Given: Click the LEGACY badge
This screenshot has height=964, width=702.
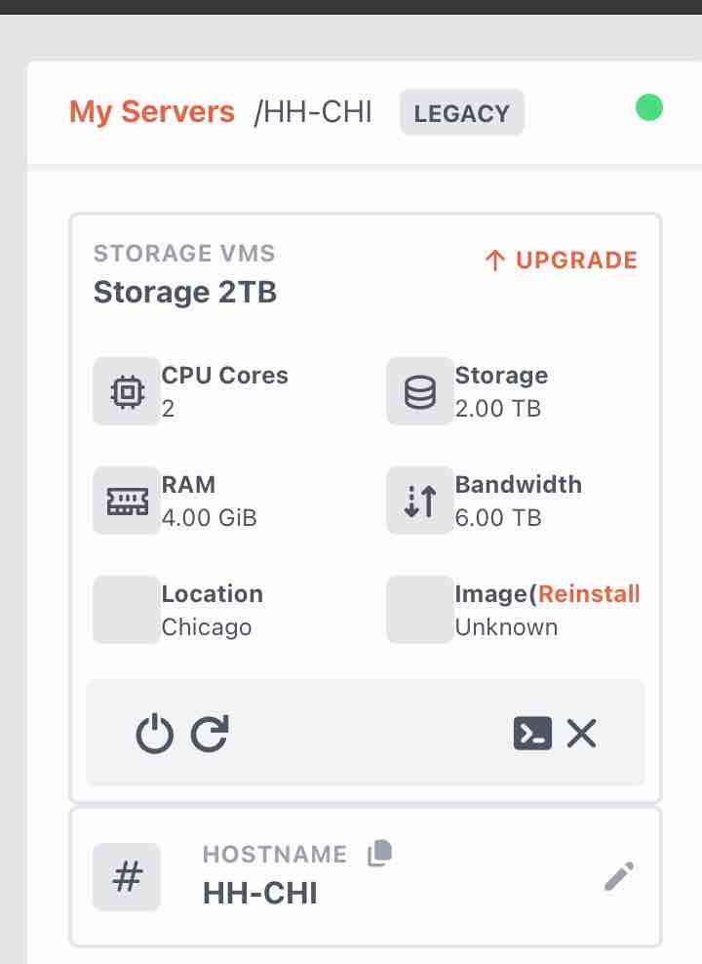Looking at the screenshot, I should click(x=462, y=113).
